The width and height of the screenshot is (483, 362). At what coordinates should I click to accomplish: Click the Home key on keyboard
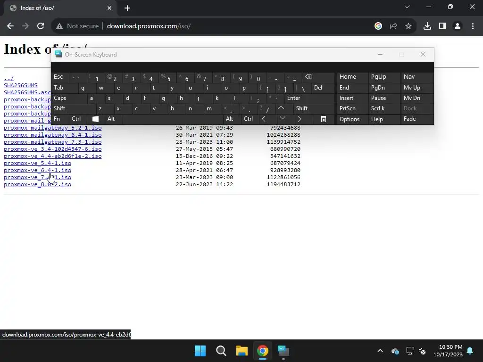[x=352, y=77]
